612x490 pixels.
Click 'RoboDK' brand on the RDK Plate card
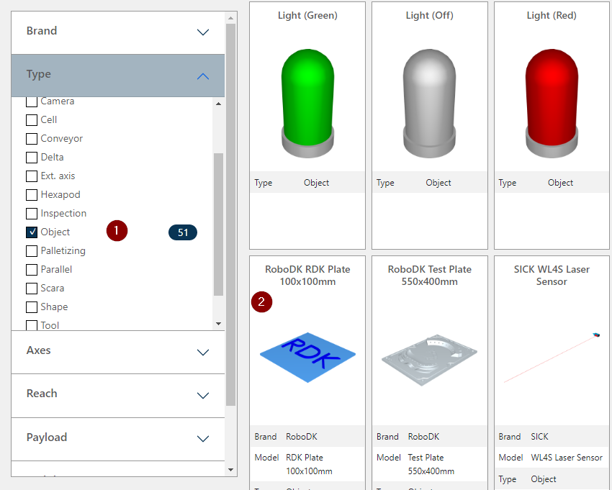(x=301, y=437)
